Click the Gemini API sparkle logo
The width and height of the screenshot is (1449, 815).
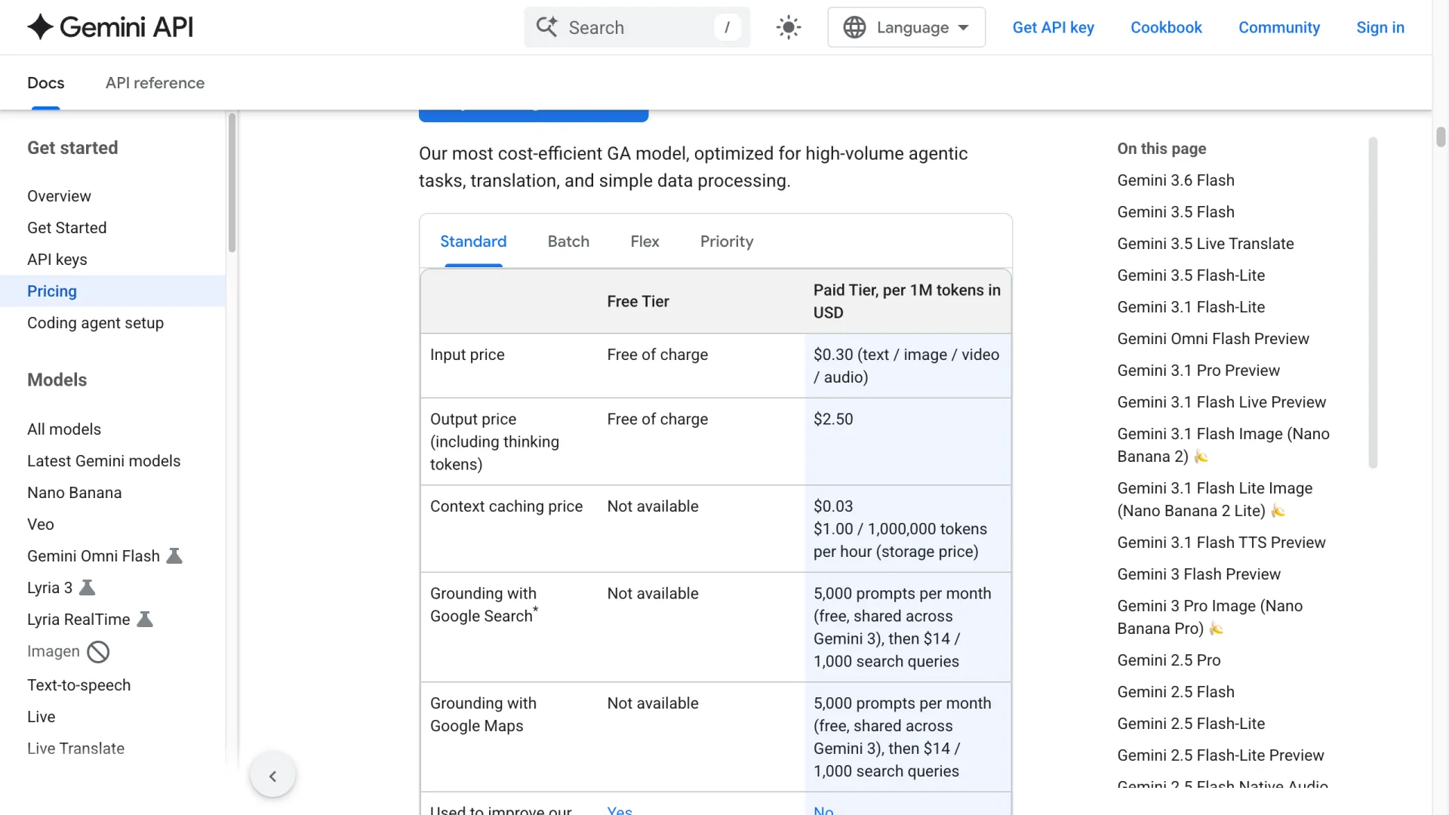(40, 27)
